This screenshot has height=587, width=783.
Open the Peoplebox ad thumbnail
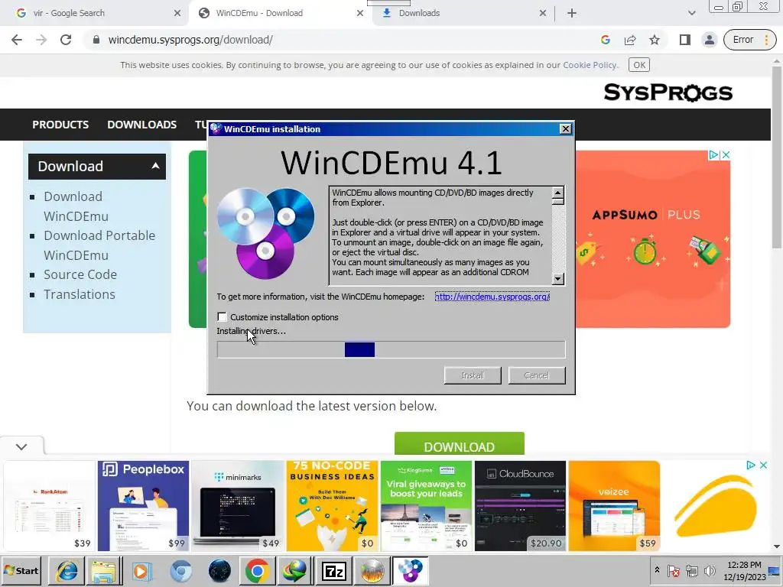pyautogui.click(x=143, y=506)
